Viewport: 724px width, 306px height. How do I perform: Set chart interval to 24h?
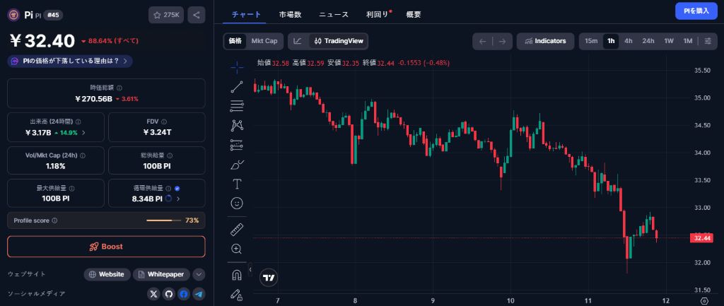click(648, 41)
